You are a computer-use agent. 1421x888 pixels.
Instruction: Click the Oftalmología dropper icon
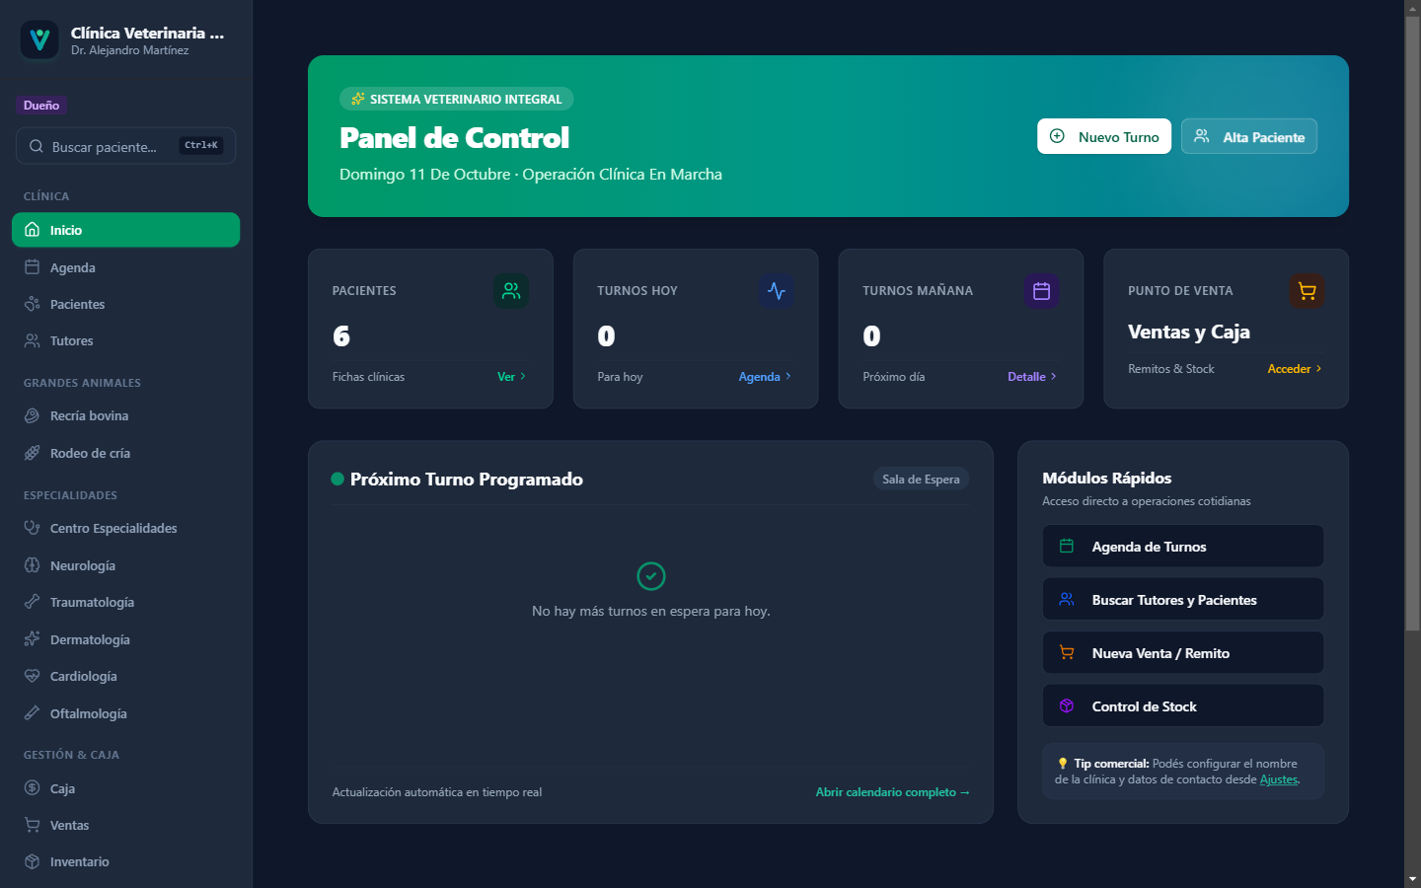32,713
